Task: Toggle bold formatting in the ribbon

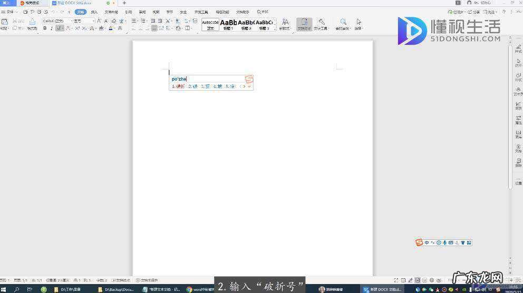Action: click(x=44, y=28)
